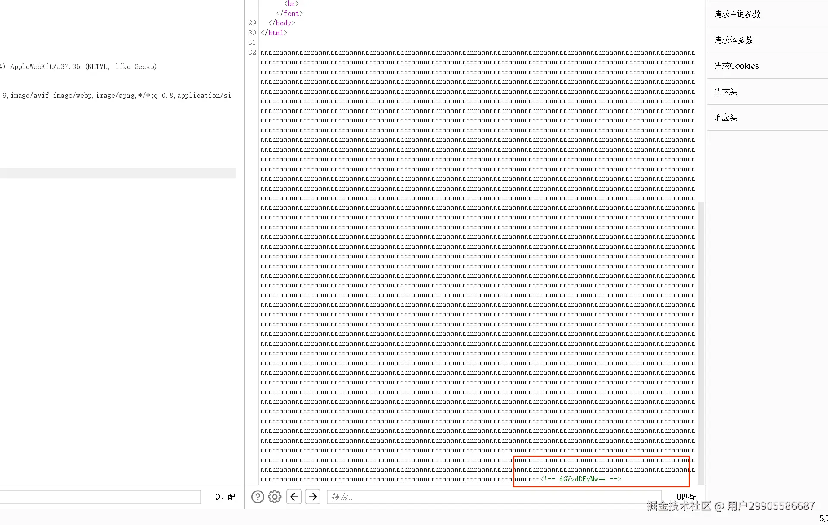Image resolution: width=828 pixels, height=525 pixels.
Task: Click the response 搜索 search field
Action: (x=494, y=497)
